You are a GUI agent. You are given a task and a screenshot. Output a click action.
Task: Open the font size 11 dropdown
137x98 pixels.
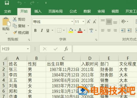(83, 21)
